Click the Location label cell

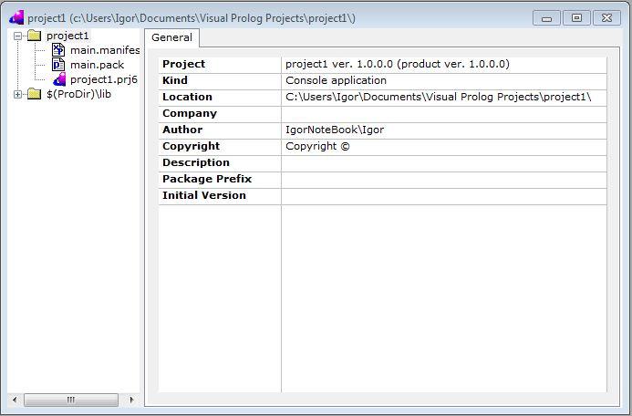(220, 98)
